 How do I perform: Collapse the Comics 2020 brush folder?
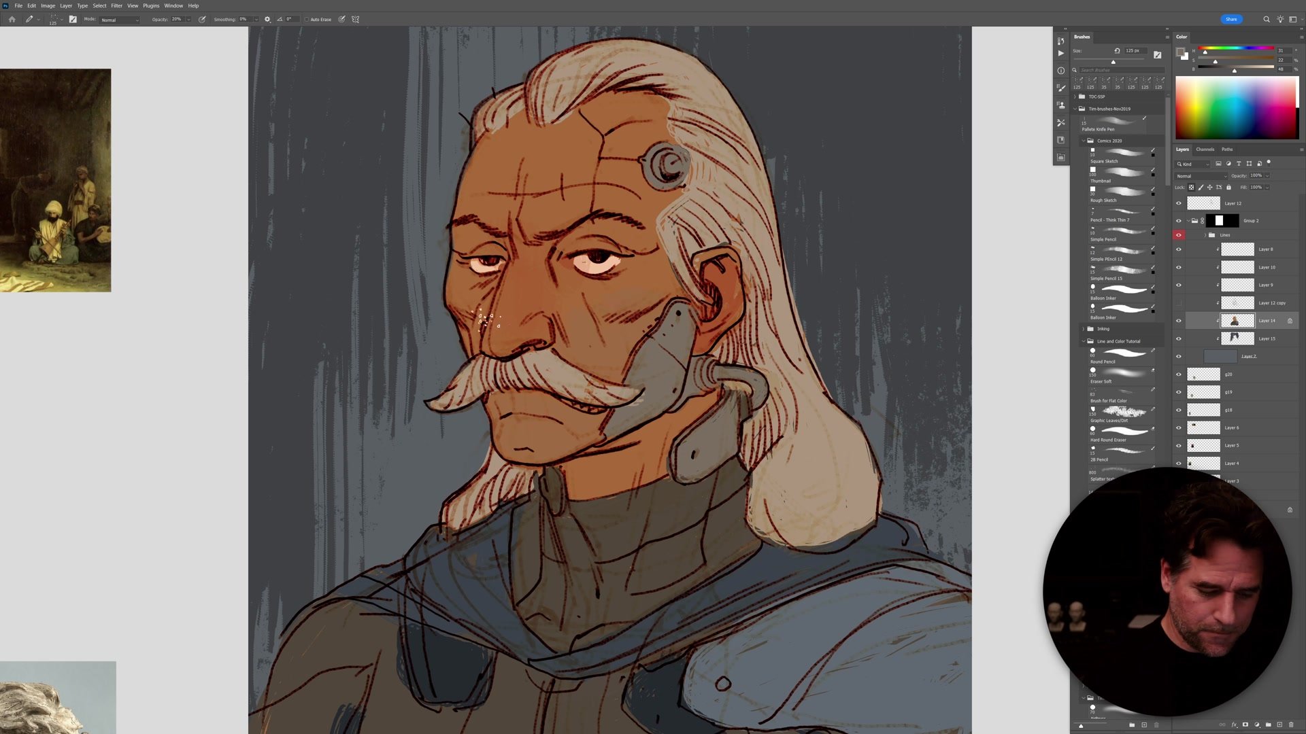[x=1084, y=141]
